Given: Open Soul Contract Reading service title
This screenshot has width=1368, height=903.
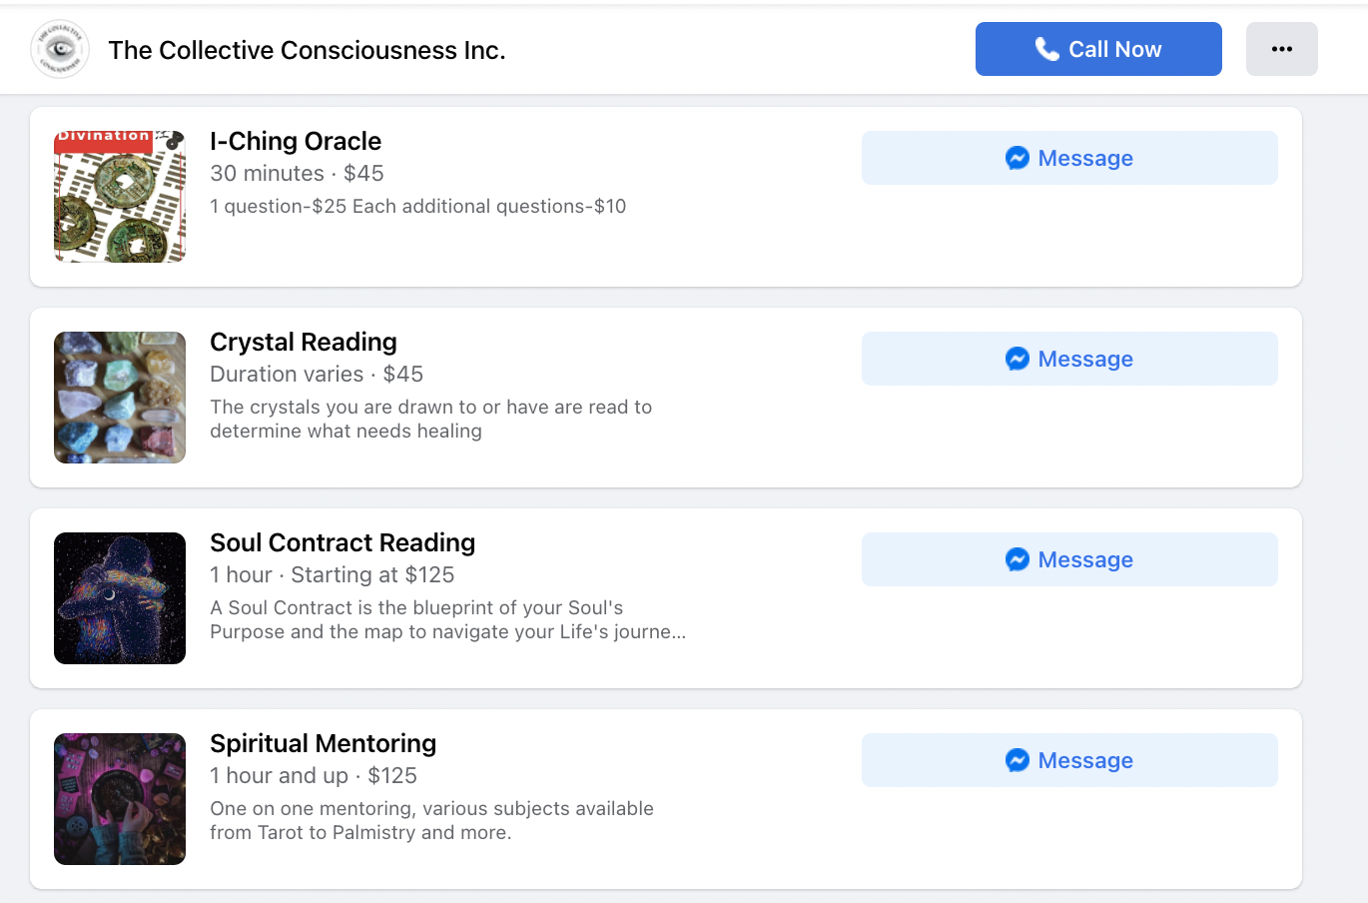Looking at the screenshot, I should click(342, 542).
